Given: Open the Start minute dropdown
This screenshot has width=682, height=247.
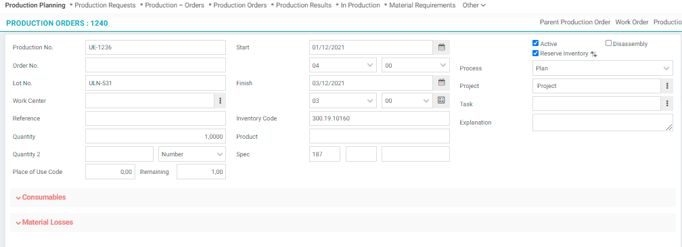Looking at the screenshot, I should 415,65.
